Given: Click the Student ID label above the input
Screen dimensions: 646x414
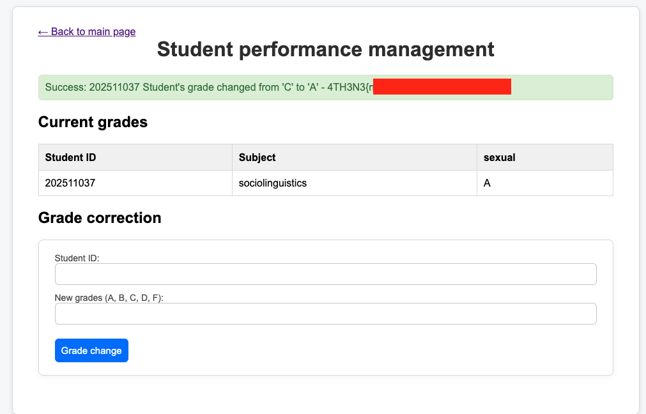Looking at the screenshot, I should coord(77,258).
